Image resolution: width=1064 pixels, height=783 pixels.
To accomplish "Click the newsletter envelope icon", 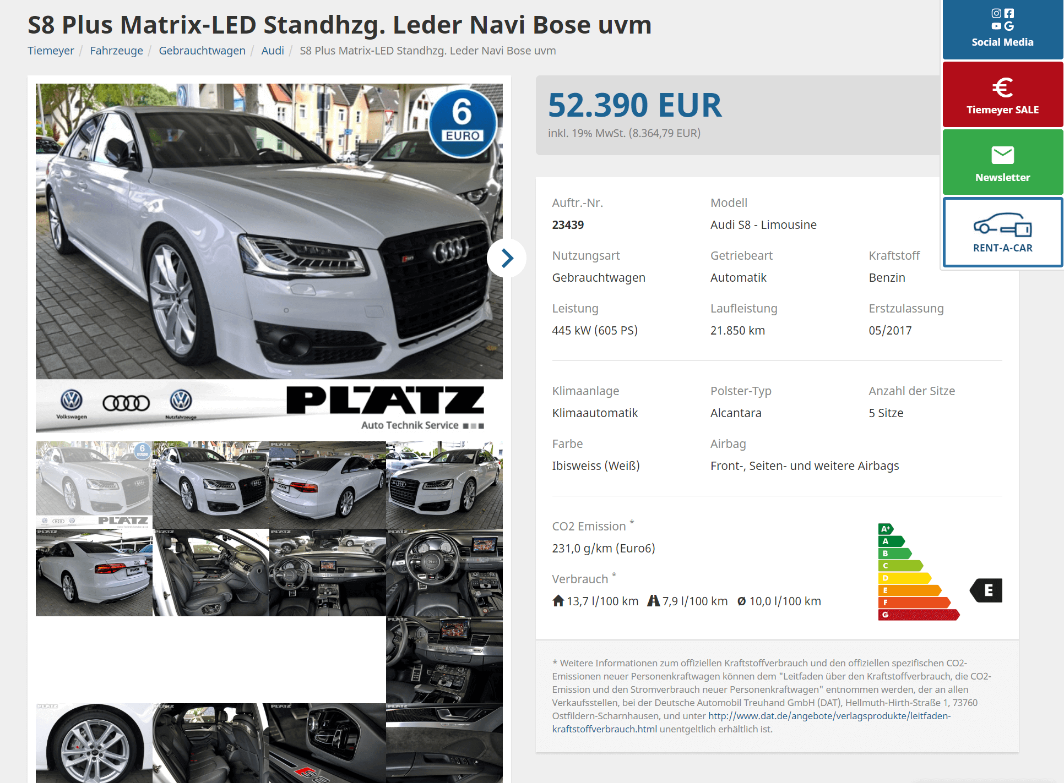I will (x=1002, y=155).
